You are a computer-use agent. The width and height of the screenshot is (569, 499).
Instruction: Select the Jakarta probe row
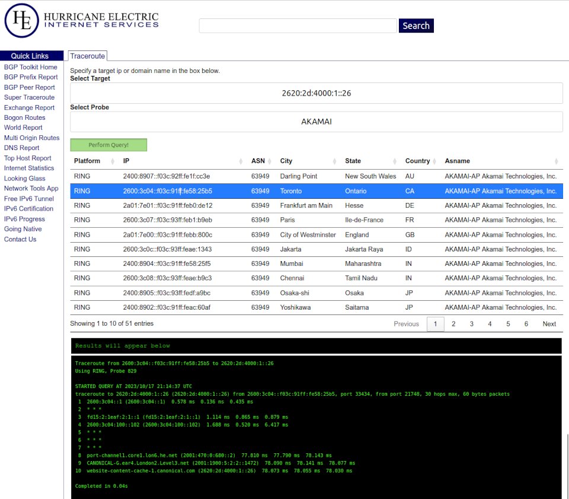coord(317,249)
